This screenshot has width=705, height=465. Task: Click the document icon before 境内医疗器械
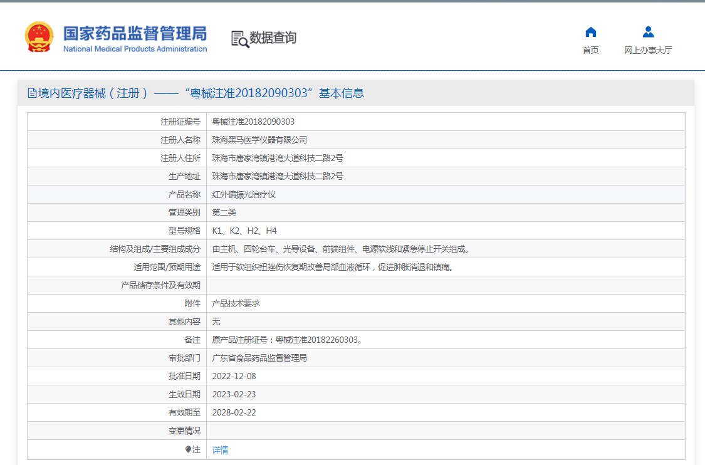pos(32,93)
